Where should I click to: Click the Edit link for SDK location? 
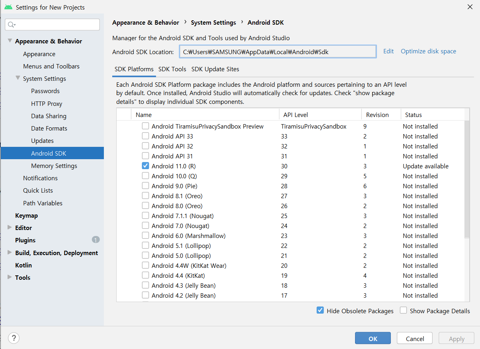coord(388,51)
